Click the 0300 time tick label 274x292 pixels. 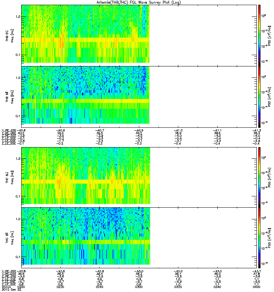coord(139,287)
